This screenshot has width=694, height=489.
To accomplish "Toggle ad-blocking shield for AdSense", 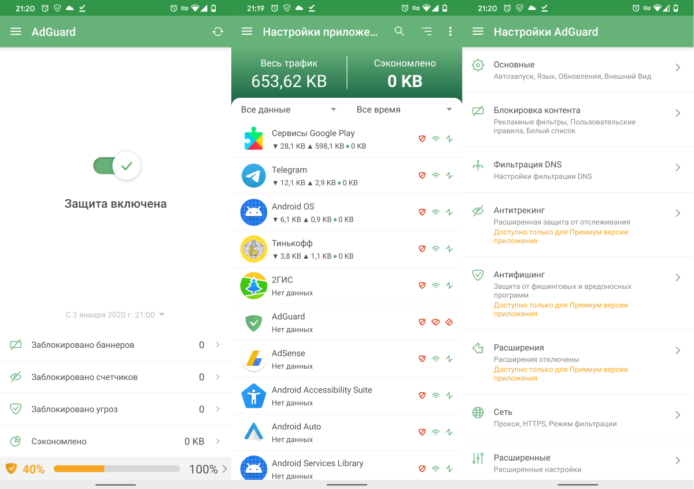I will (422, 359).
